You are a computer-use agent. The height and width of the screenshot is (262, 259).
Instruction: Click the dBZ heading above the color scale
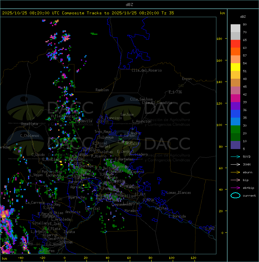click(x=243, y=17)
